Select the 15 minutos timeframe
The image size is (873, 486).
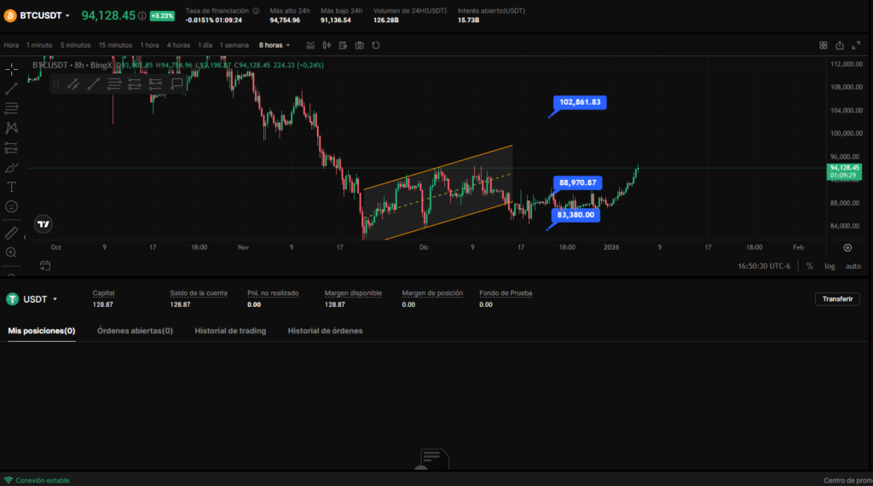coord(115,45)
